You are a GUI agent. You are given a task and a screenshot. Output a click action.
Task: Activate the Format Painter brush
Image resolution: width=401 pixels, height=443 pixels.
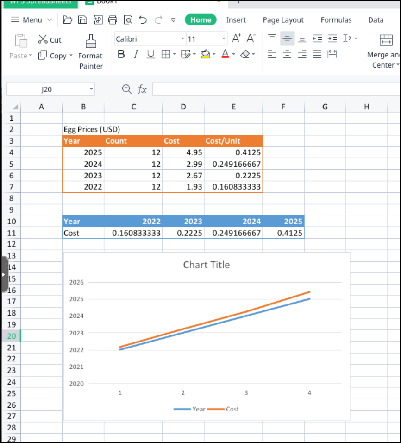[91, 41]
